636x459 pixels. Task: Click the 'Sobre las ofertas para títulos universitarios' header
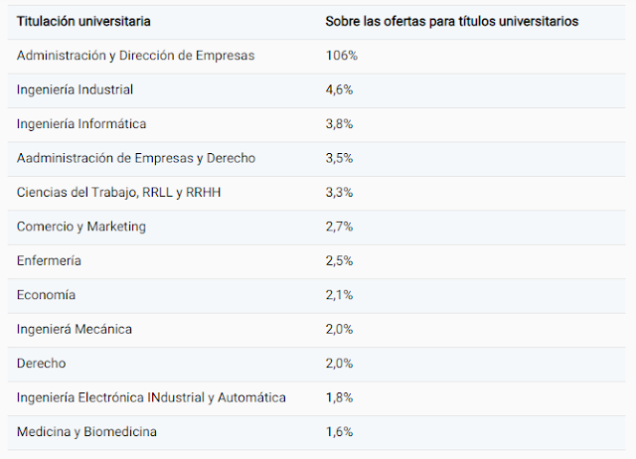[x=452, y=21]
